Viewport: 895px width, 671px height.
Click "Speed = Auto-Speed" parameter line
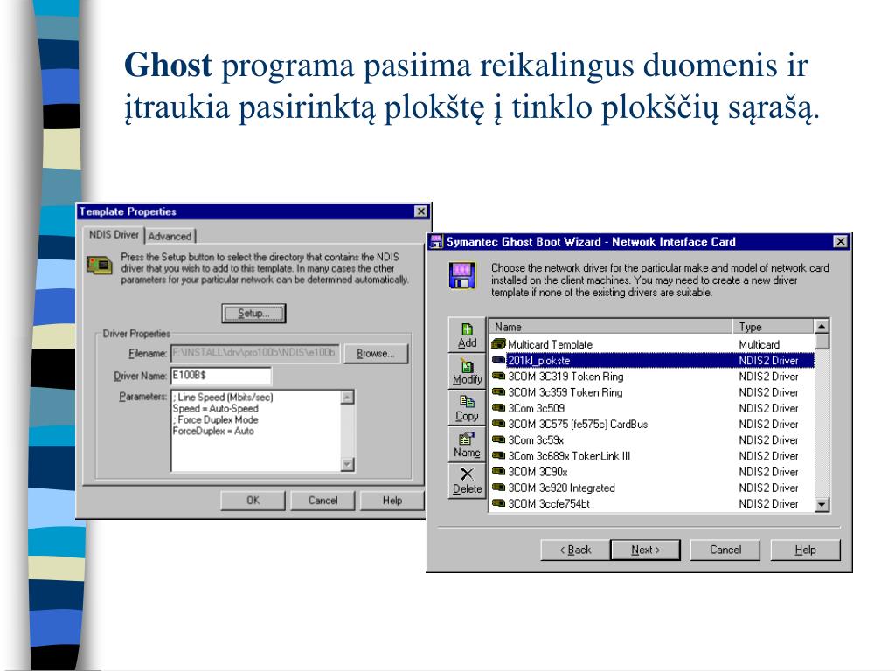[x=216, y=409]
